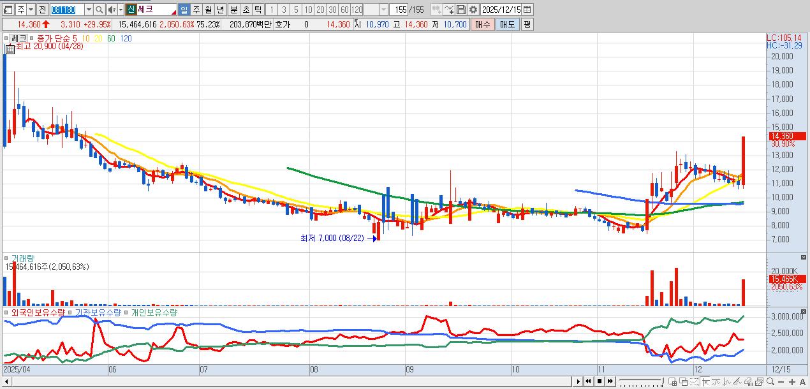810x389 pixels.
Task: Open the 주 dropdown arrow at top left
Action: [x=31, y=10]
